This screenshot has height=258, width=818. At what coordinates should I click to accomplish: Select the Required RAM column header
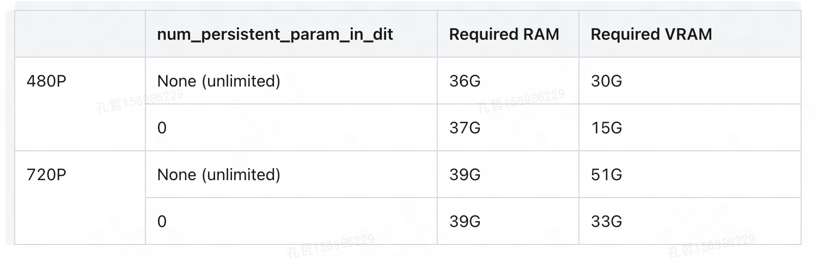click(x=504, y=34)
